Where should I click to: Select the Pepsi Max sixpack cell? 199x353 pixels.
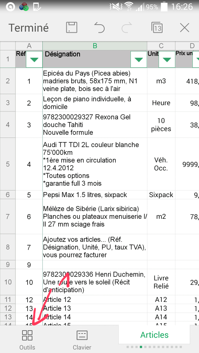pyautogui.click(x=95, y=195)
